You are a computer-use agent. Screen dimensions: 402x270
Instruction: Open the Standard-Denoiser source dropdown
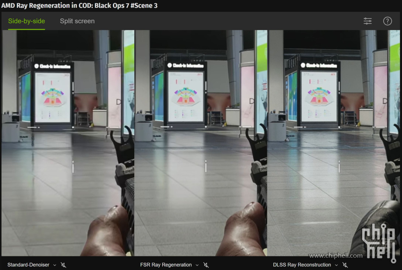coord(55,265)
